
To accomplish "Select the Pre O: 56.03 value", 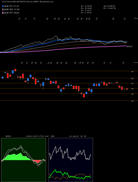I will click(86, 6).
